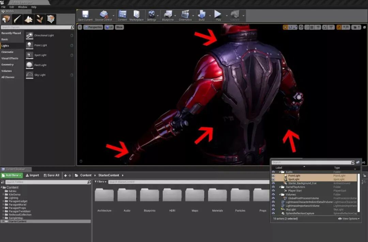Open the Marketplace from the toolbar
Screen dimensions: 368x242
136,15
